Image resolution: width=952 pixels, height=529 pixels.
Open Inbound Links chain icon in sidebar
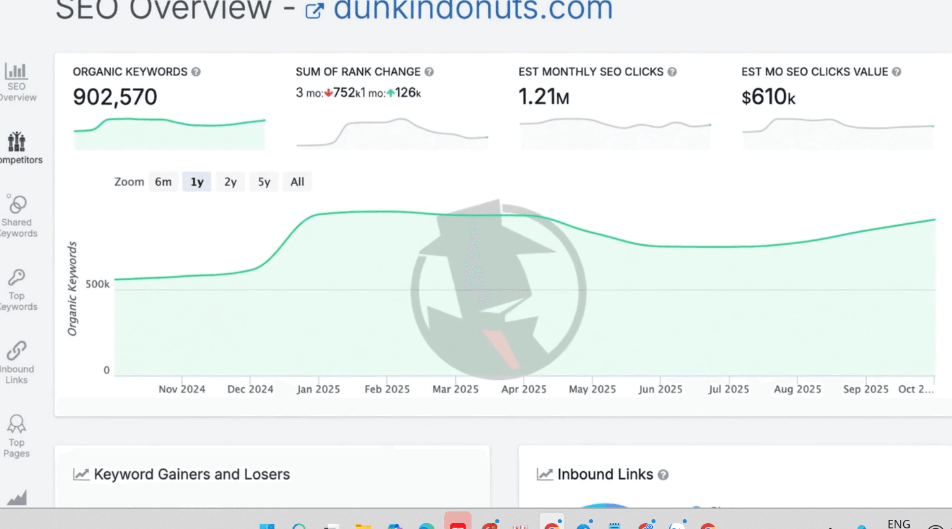(16, 351)
